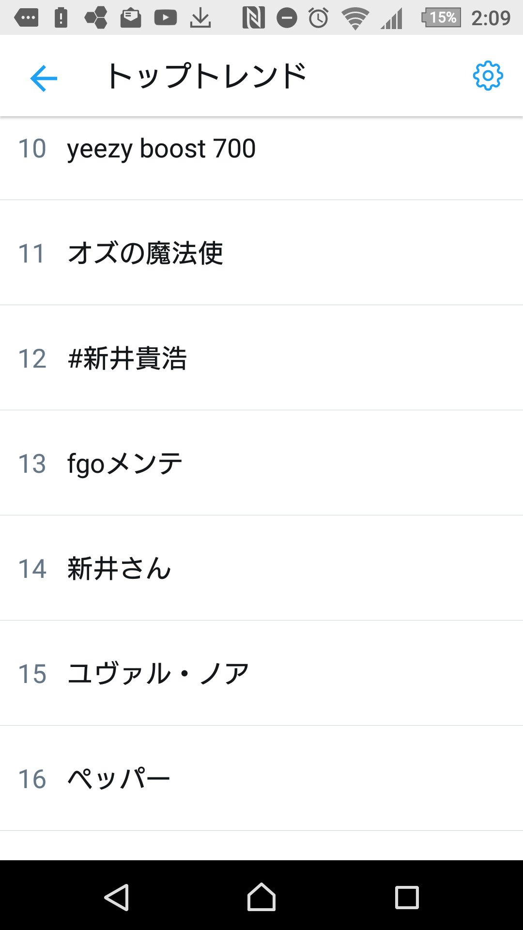Tap the "ペッパー" trend
This screenshot has width=523, height=930.
[119, 779]
